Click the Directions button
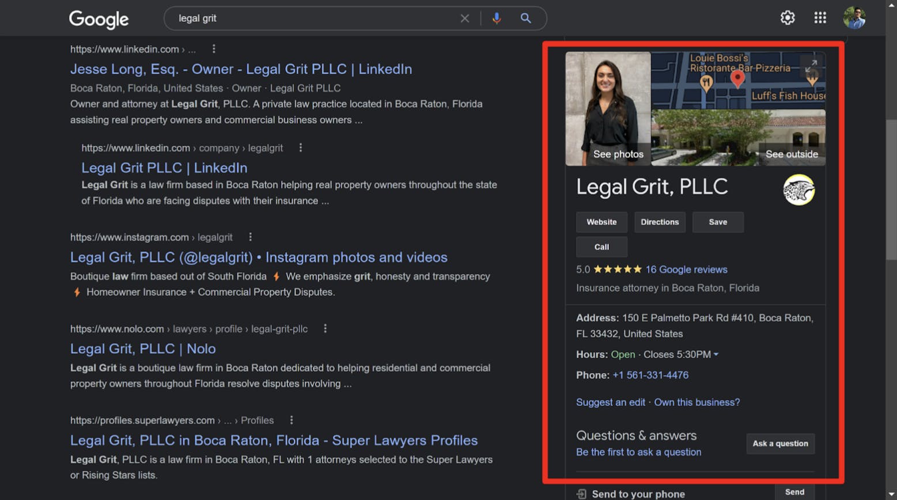Image resolution: width=897 pixels, height=500 pixels. pos(660,222)
